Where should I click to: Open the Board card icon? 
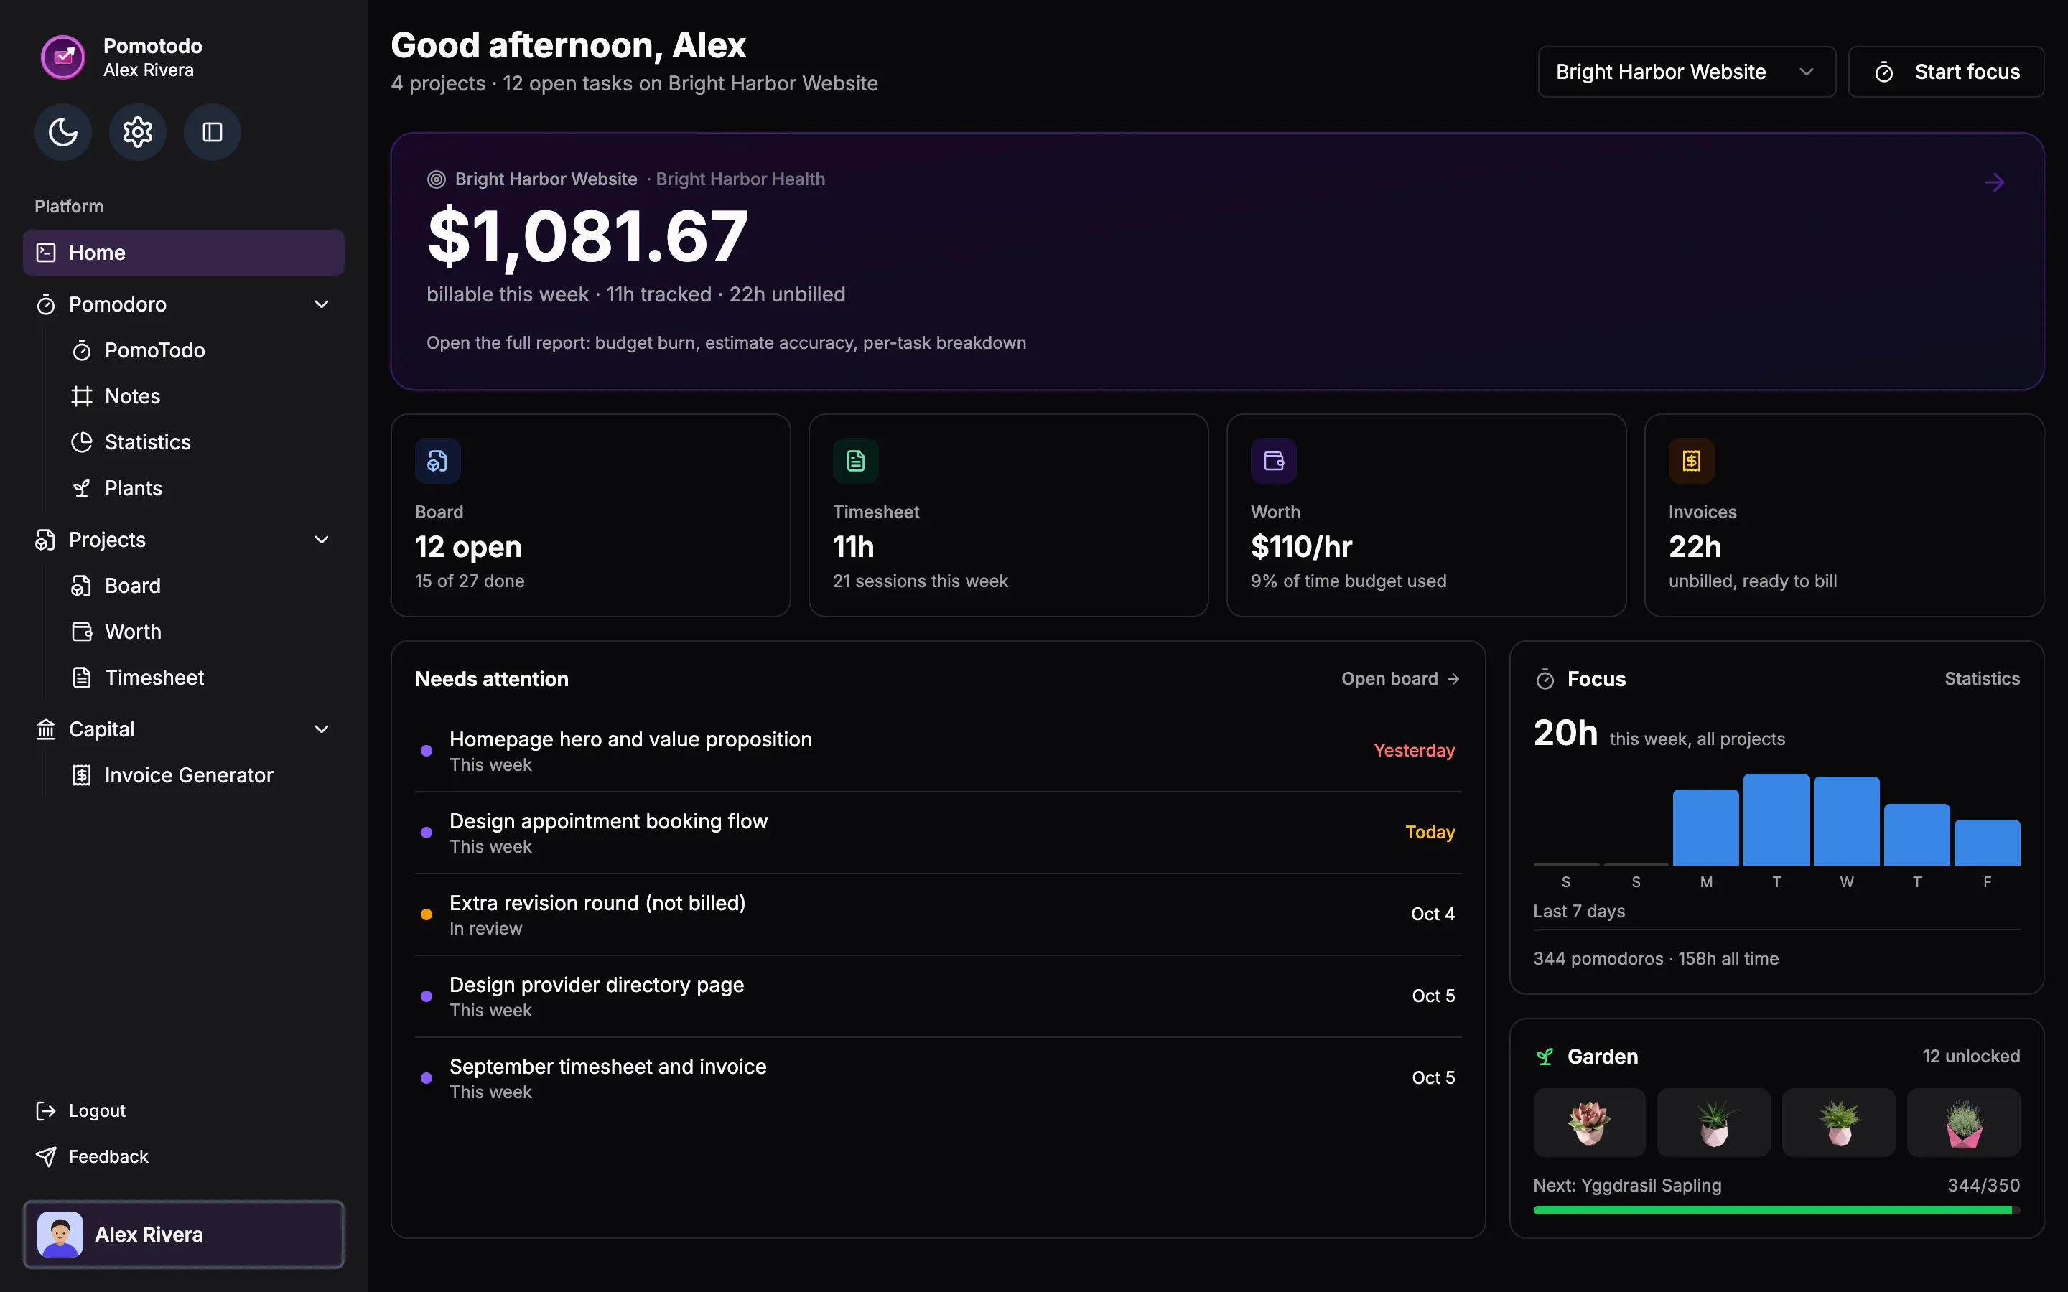click(x=437, y=461)
